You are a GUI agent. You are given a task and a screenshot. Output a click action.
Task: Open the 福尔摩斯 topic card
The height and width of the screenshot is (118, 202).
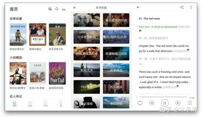87,103
